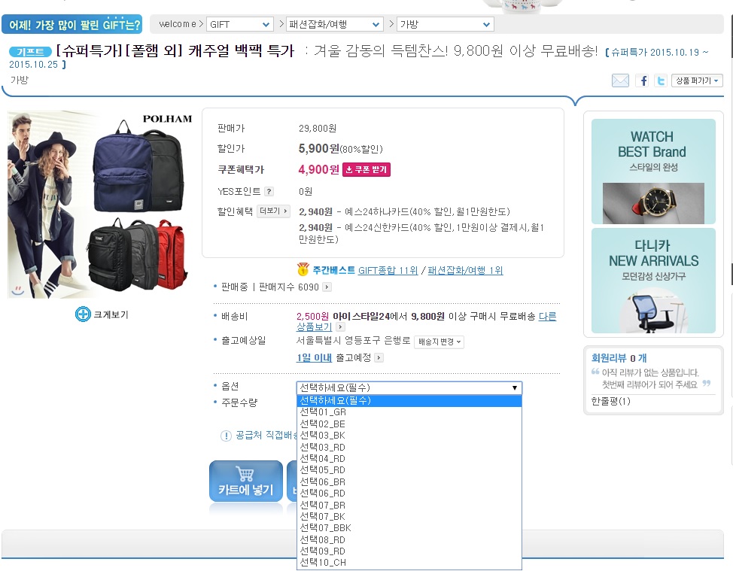
Task: Share product on Facebook icon
Action: click(642, 80)
